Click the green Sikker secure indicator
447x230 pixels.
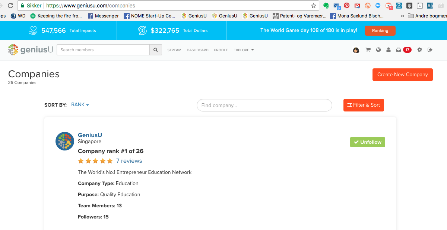(31, 6)
